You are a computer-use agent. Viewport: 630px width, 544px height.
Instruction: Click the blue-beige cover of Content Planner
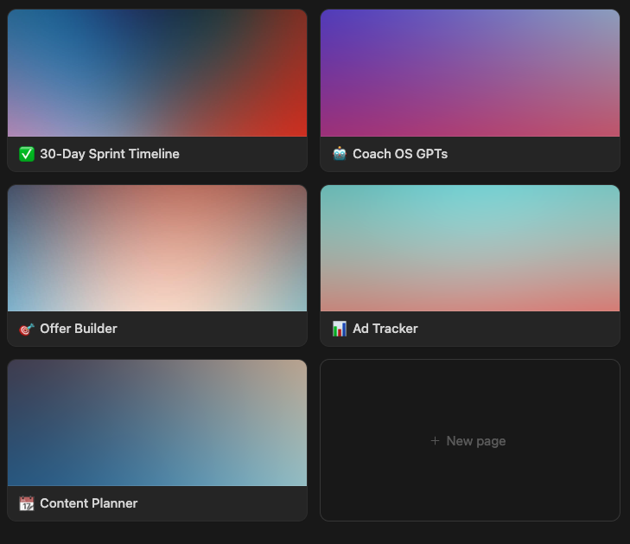point(157,423)
